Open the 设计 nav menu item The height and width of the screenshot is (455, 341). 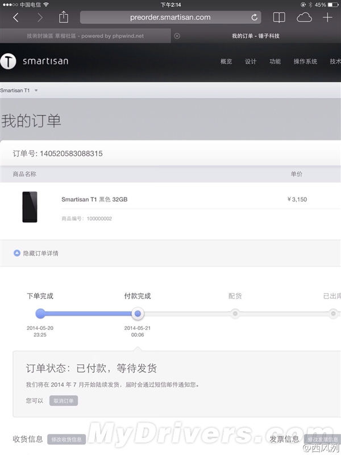[251, 61]
